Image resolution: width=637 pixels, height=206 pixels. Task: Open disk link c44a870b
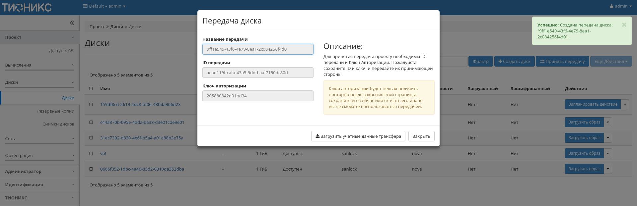coord(142,122)
